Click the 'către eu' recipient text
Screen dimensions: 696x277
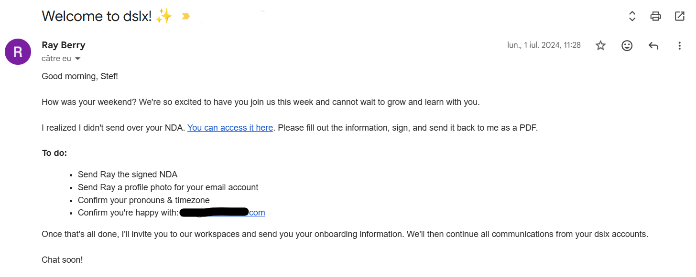pyautogui.click(x=56, y=59)
